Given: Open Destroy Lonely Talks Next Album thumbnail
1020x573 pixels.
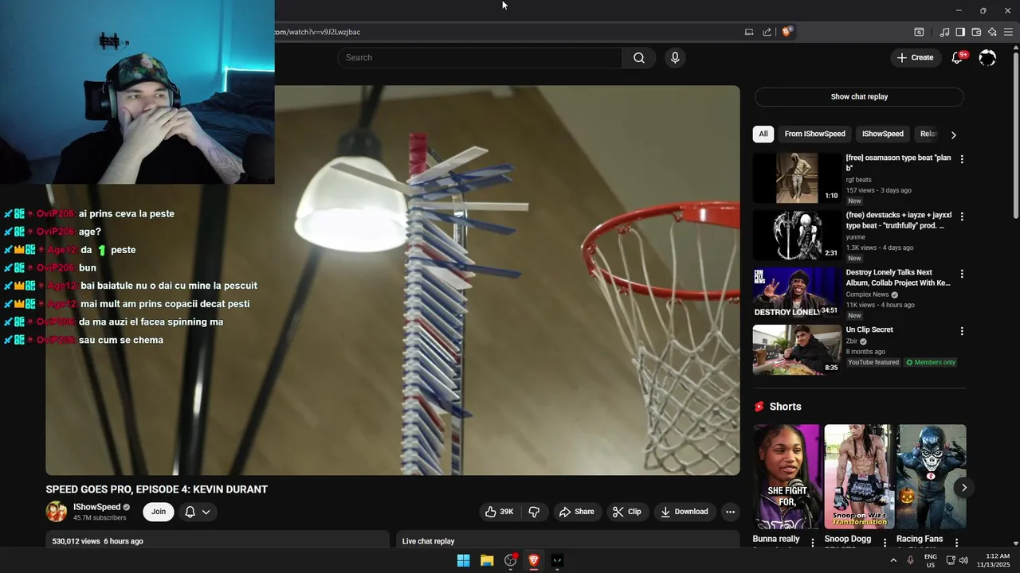Looking at the screenshot, I should 797,293.
